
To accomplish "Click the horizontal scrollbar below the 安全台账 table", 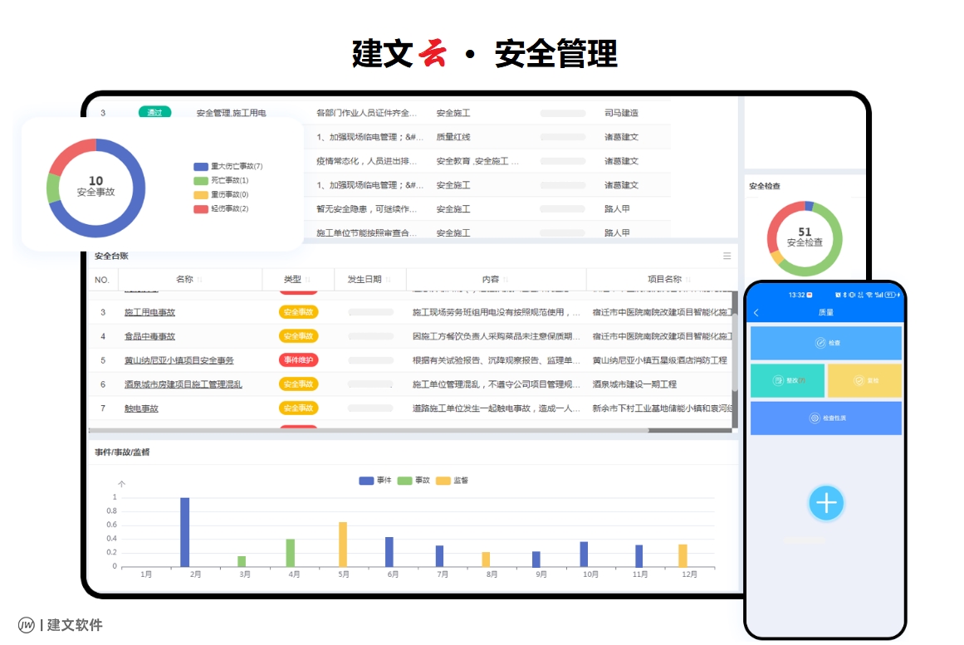I will (407, 428).
